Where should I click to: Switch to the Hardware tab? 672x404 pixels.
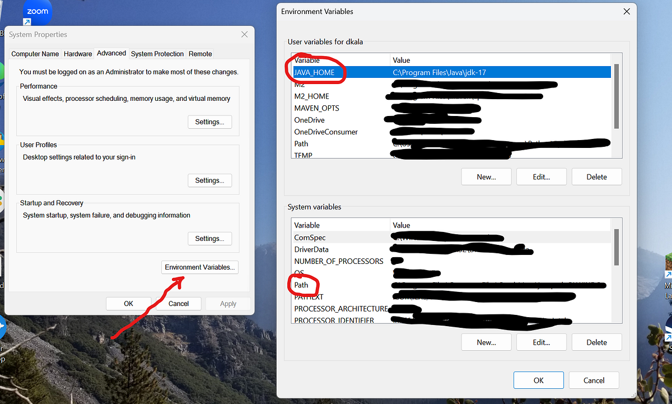[77, 53]
